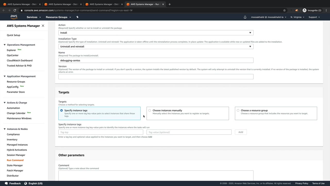Close the AWS Systems Manager sidebar
Viewport: 330px width, 186px height.
[x=43, y=26]
